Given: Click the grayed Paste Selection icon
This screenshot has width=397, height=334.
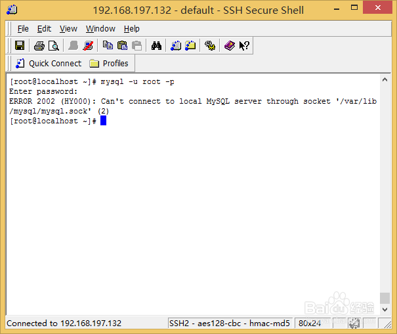Looking at the screenshot, I should (x=137, y=46).
